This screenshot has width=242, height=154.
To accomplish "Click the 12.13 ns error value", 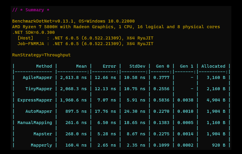I will click(105, 89).
